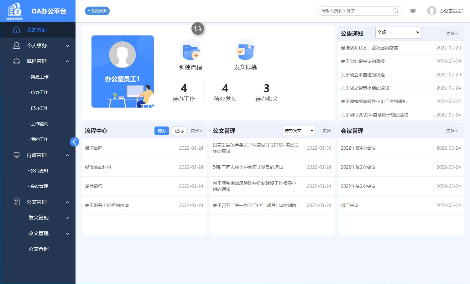
Task: Select the 待办 toggle in 流程中心
Action: click(162, 131)
